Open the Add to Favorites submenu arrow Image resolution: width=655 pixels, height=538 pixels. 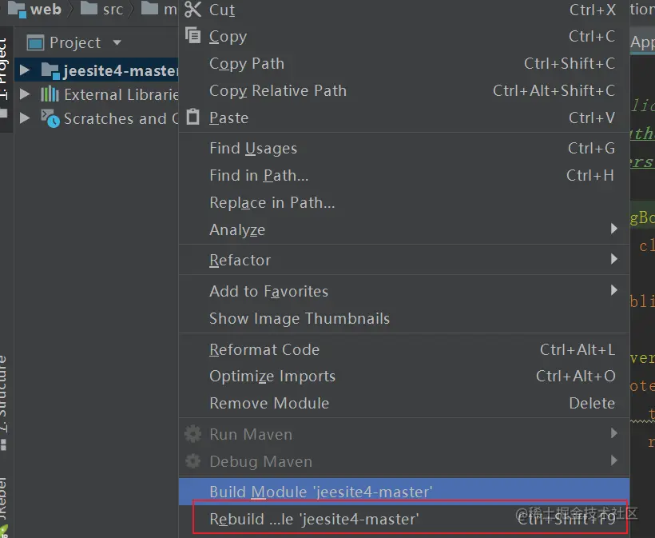click(613, 290)
